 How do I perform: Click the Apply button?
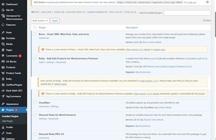point(55,21)
